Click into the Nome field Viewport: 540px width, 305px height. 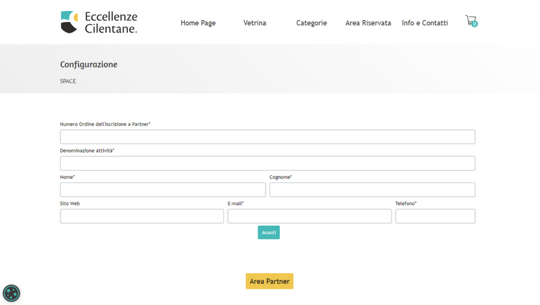click(163, 189)
